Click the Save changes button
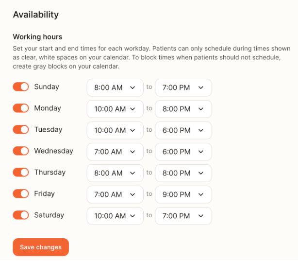 point(41,247)
